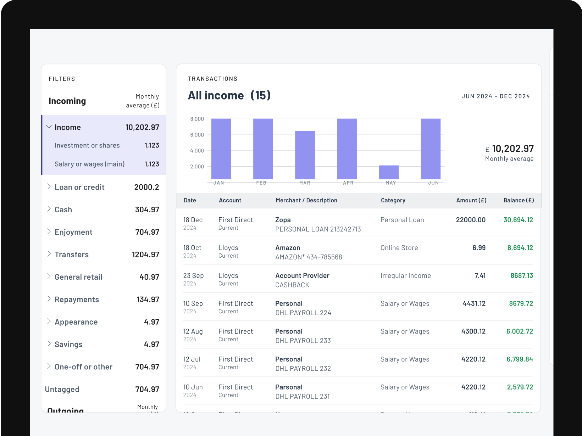This screenshot has width=582, height=436.
Task: Select Investment or shares sub-filter
Action: tap(87, 145)
